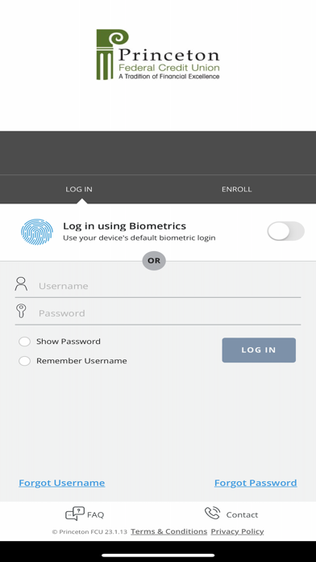Open the Privacy Policy link
Screen dimensions: 316x562
pos(237,531)
